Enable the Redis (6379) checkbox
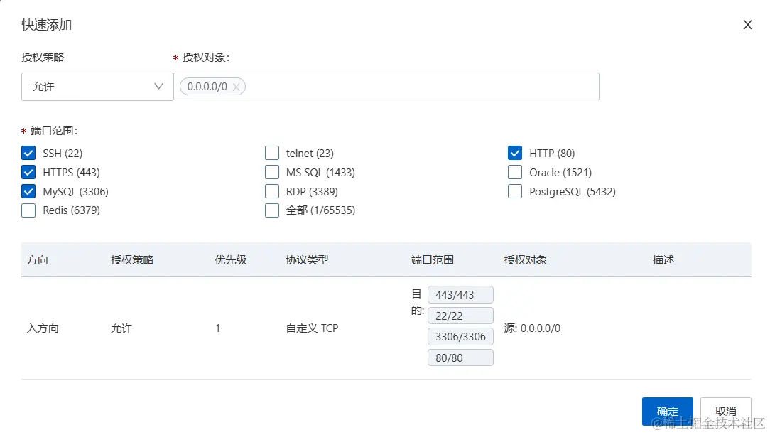770x435 pixels. [x=28, y=210]
